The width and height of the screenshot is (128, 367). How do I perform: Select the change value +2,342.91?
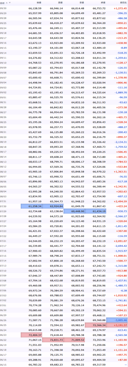120,186
